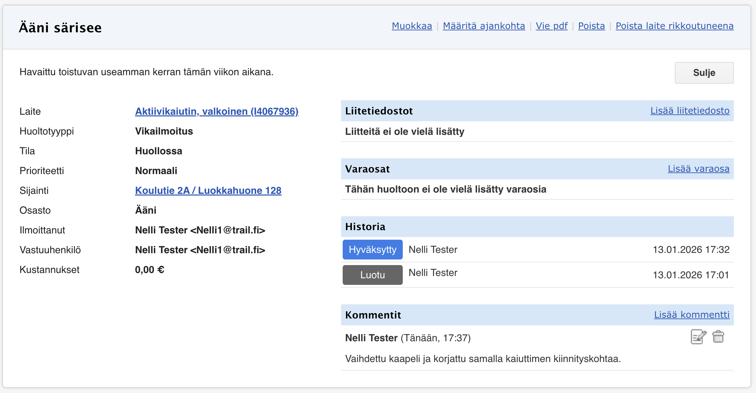Click Lisää liitetiedosto link

click(x=690, y=111)
